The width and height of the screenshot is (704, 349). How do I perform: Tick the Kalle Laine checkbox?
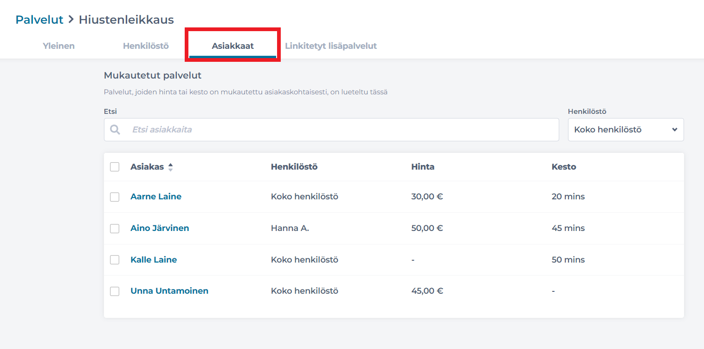pos(115,260)
